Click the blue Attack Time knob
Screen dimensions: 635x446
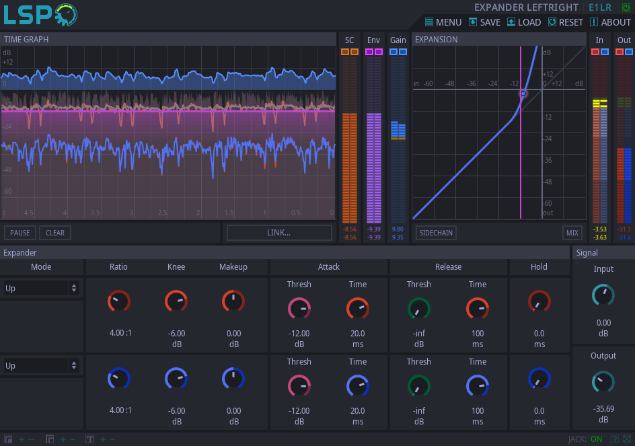[358, 386]
